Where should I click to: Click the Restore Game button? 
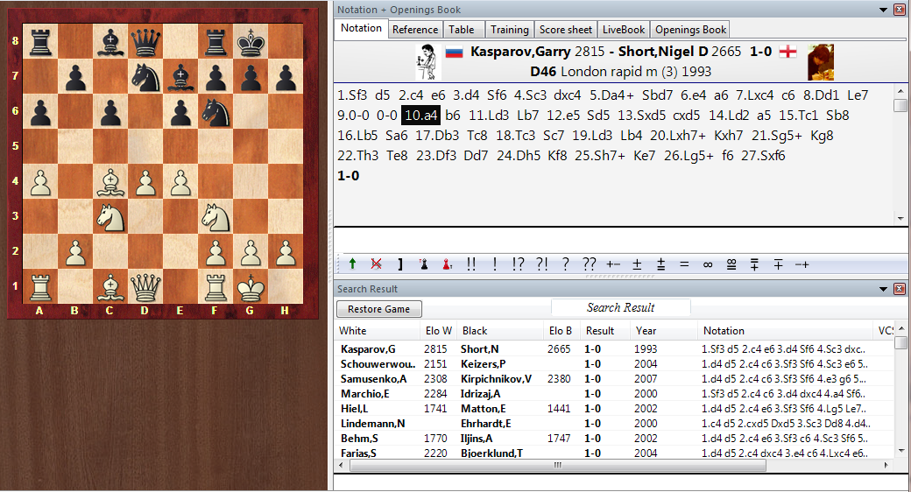pos(378,309)
